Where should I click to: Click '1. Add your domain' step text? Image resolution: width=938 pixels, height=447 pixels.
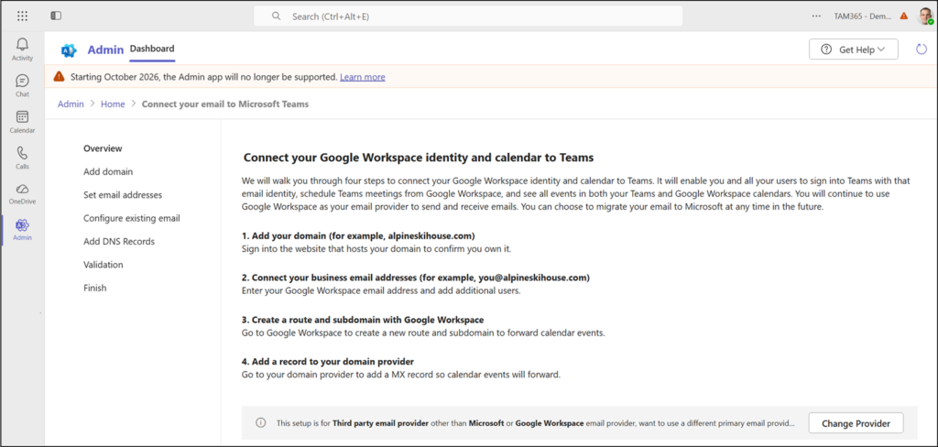(358, 235)
